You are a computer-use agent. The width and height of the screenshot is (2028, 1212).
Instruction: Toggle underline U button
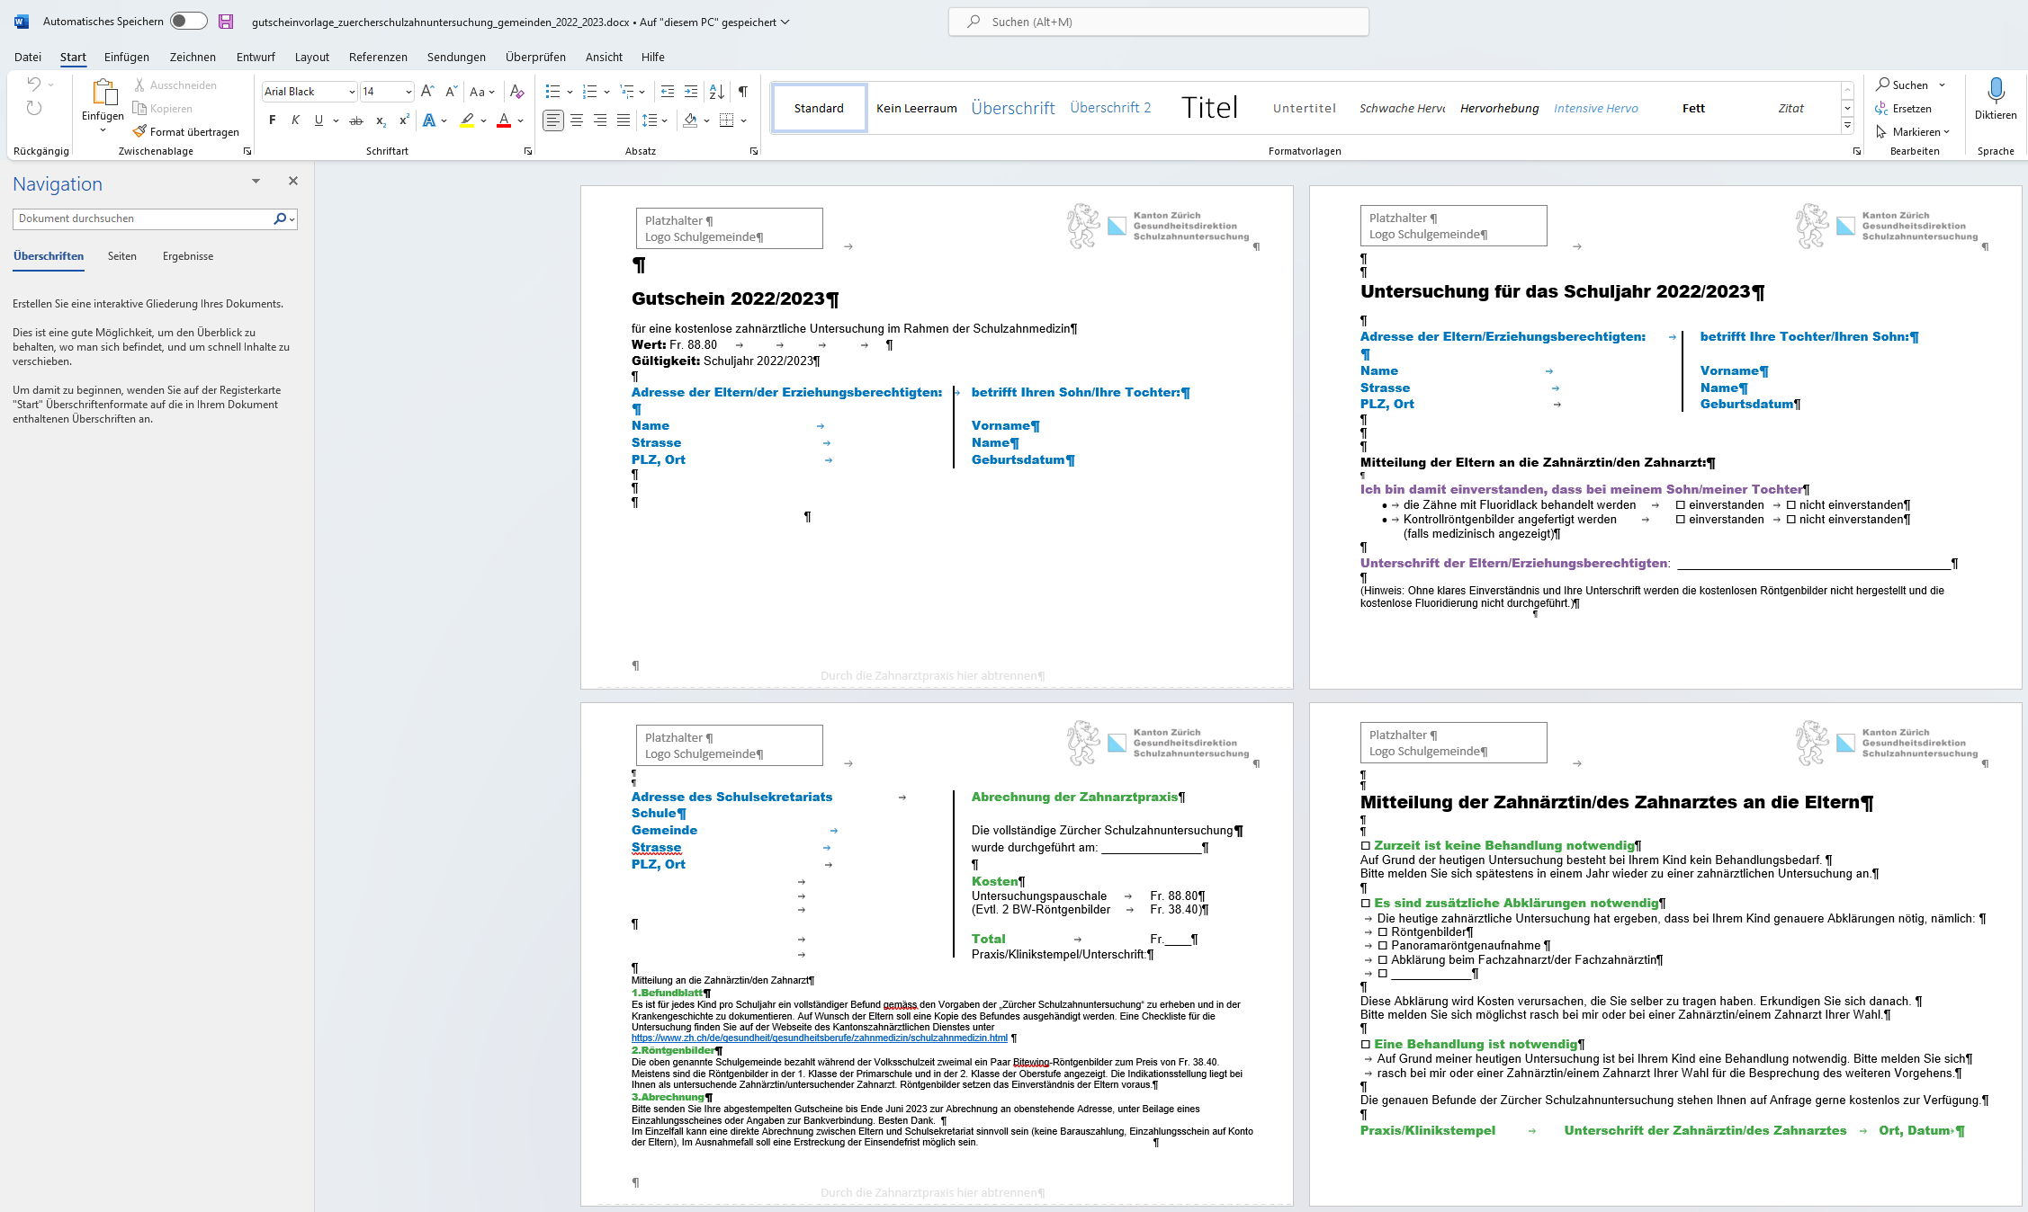coord(319,120)
